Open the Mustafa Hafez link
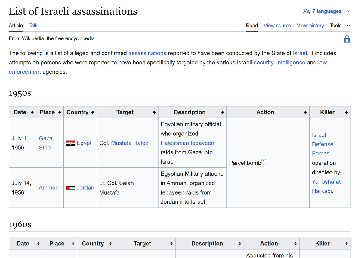Image resolution: width=361 pixels, height=258 pixels. tap(130, 143)
